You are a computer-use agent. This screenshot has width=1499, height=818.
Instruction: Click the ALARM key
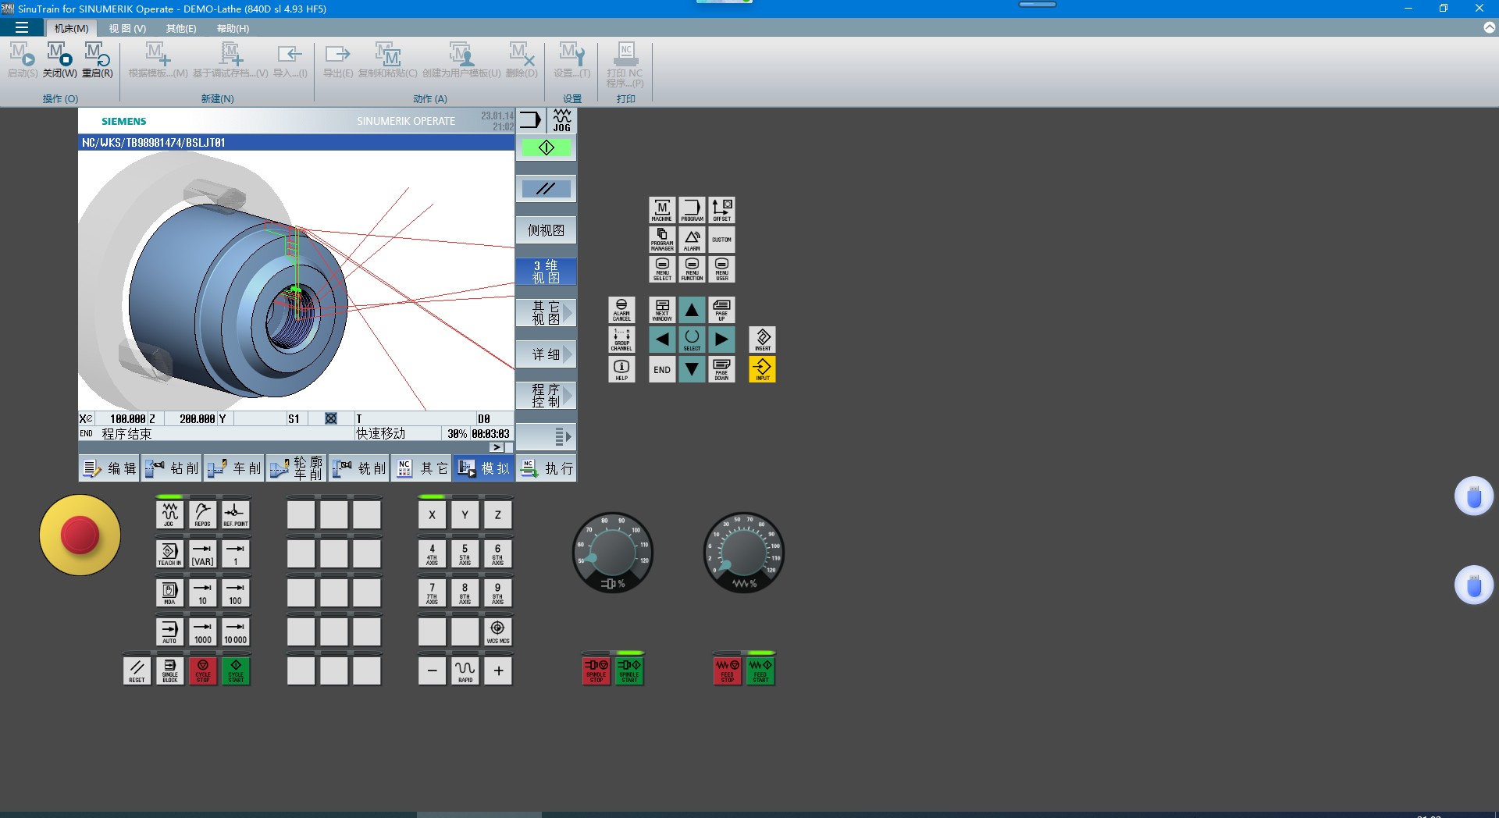tap(692, 240)
